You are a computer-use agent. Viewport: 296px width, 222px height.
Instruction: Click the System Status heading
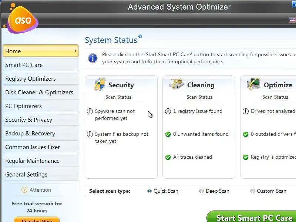pyautogui.click(x=111, y=40)
